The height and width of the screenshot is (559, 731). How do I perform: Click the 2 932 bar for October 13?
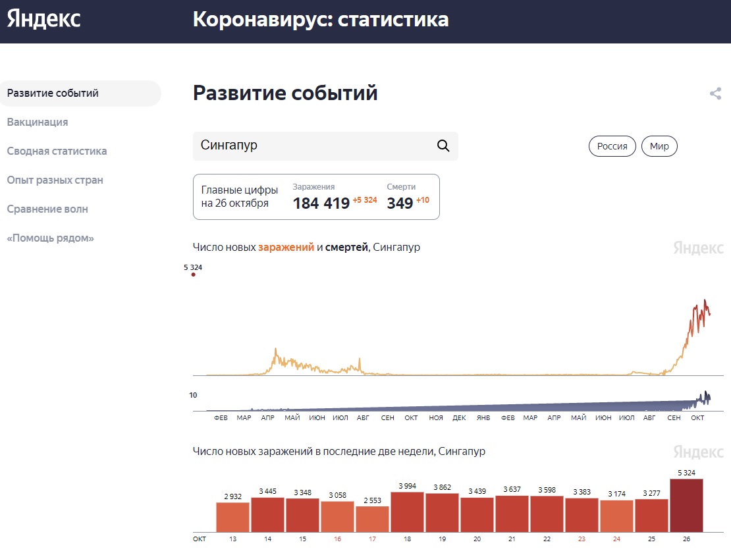point(232,517)
